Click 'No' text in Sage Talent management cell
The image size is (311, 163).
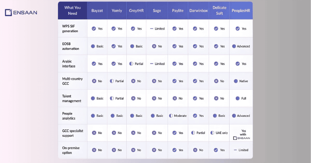pos(160,98)
